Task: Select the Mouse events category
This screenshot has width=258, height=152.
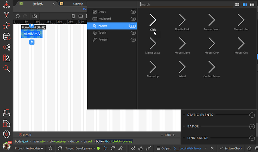Action: 112,26
